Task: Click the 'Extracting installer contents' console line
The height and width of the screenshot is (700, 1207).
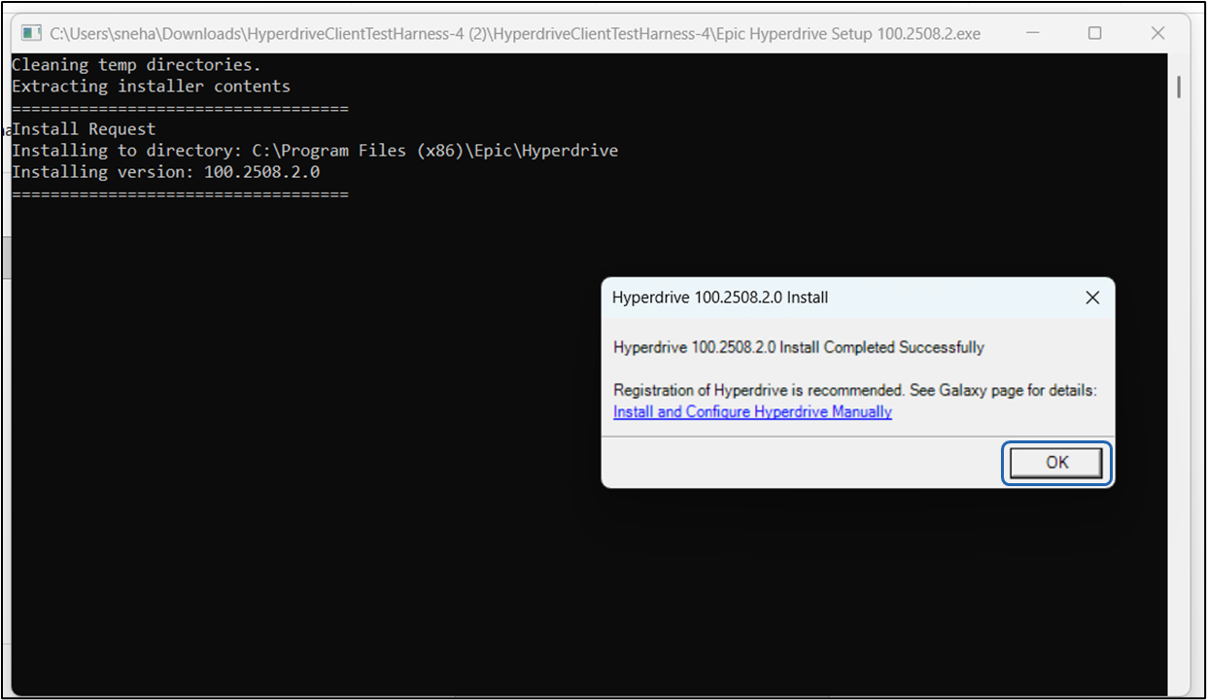Action: (151, 87)
